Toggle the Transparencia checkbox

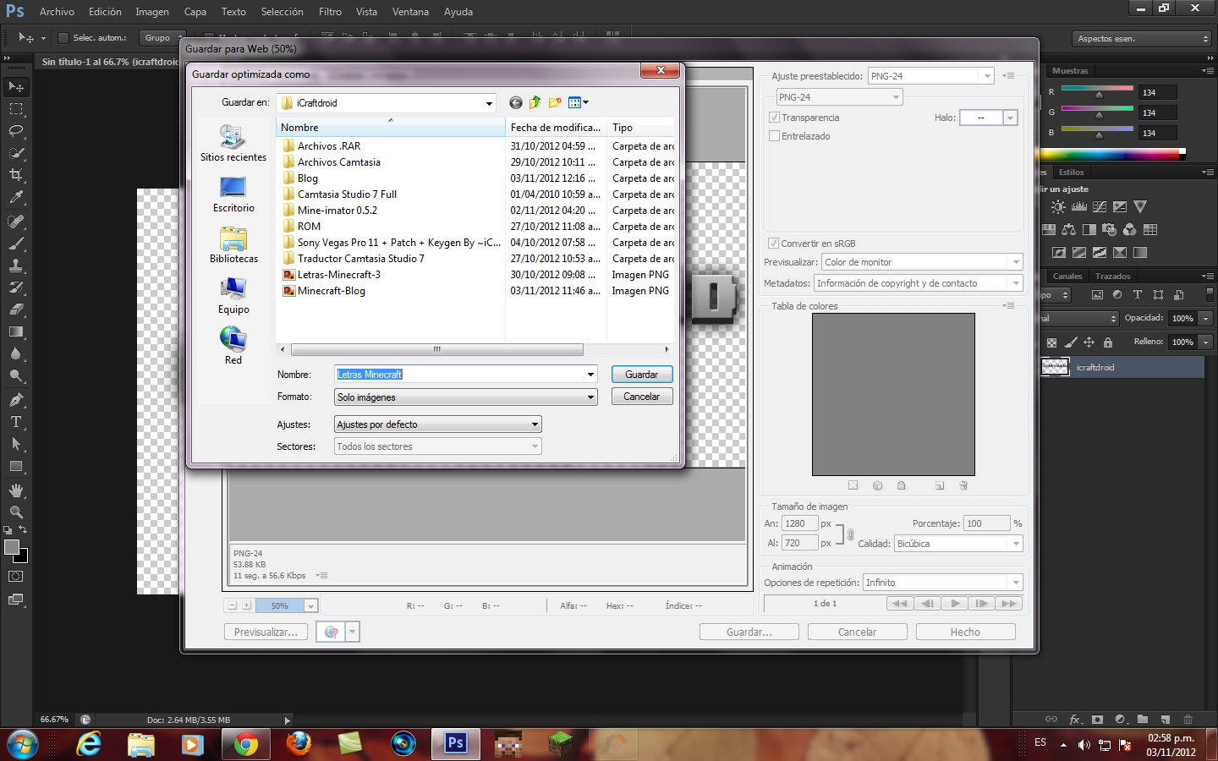pyautogui.click(x=774, y=118)
